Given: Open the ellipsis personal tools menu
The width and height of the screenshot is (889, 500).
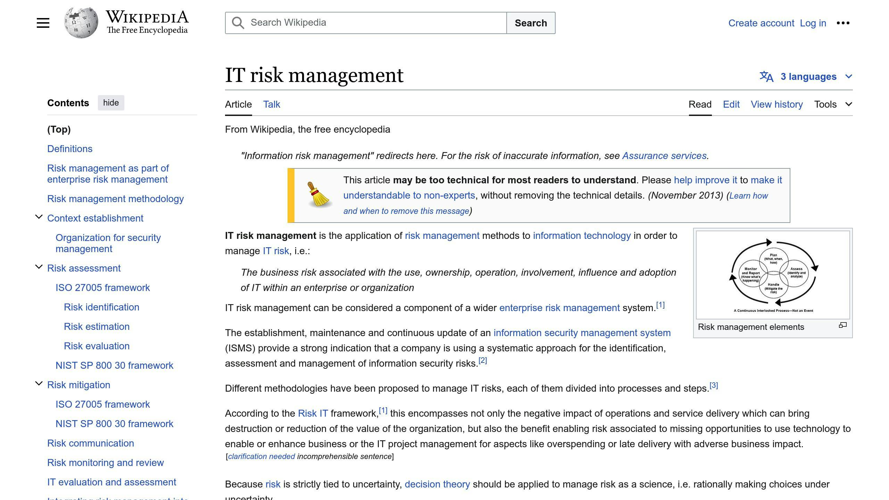Looking at the screenshot, I should (x=844, y=23).
